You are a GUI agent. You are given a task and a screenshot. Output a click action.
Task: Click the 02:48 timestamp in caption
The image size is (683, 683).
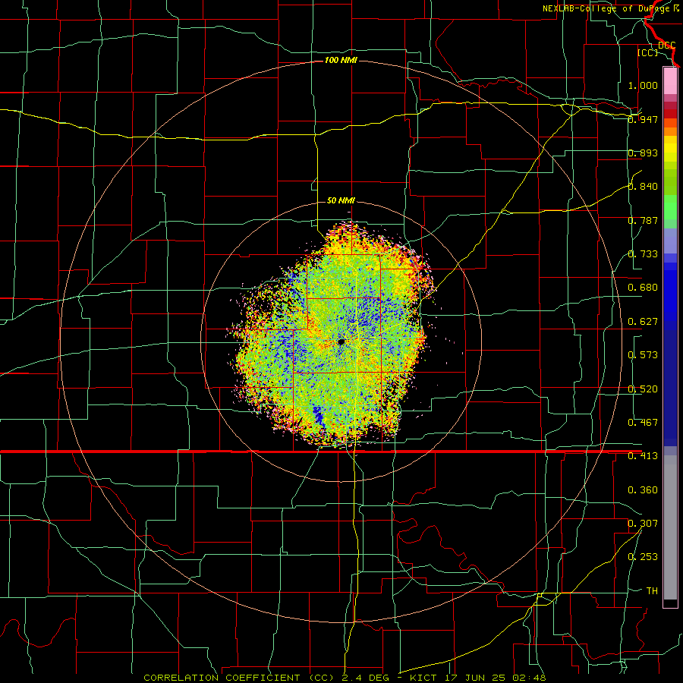(x=528, y=678)
